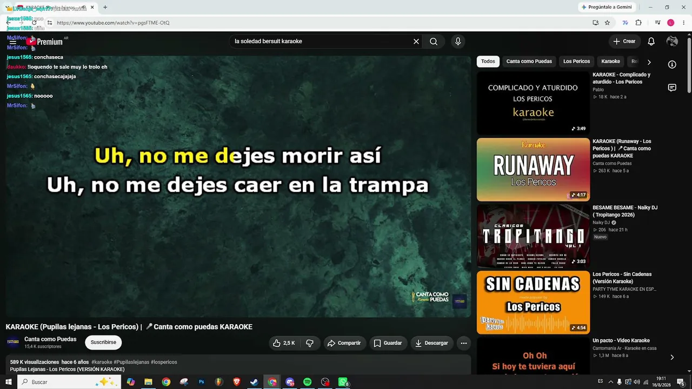Click the ES language indicator in system tray
The height and width of the screenshot is (389, 692).
tap(600, 381)
